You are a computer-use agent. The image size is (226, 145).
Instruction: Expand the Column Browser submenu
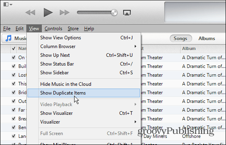(84, 46)
